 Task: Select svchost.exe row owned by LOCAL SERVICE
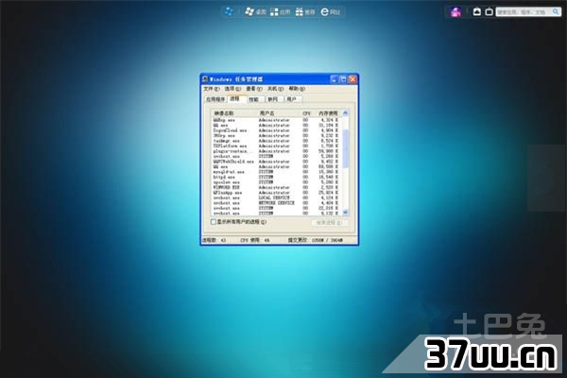tap(277, 198)
